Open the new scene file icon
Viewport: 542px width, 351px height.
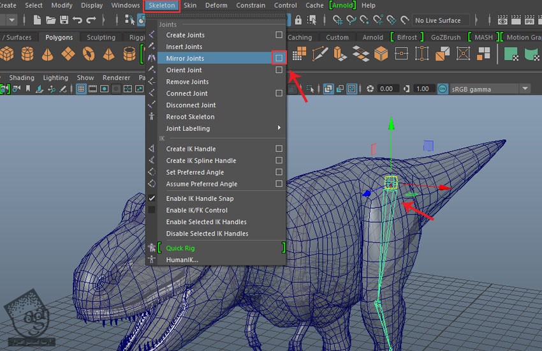[x=36, y=20]
